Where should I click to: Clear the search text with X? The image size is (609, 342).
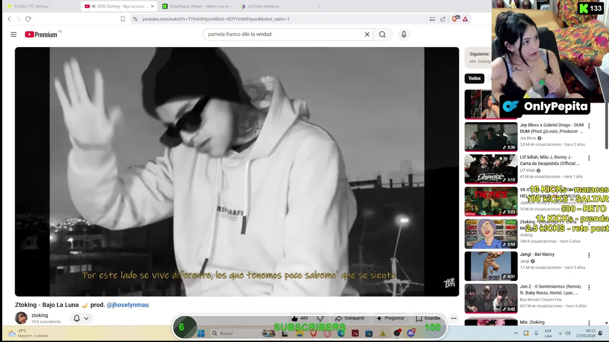point(367,34)
